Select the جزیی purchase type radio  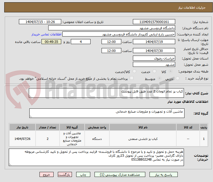coord(177,78)
